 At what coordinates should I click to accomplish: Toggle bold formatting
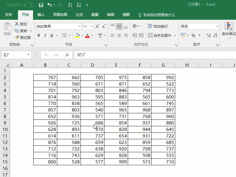click(x=39, y=35)
